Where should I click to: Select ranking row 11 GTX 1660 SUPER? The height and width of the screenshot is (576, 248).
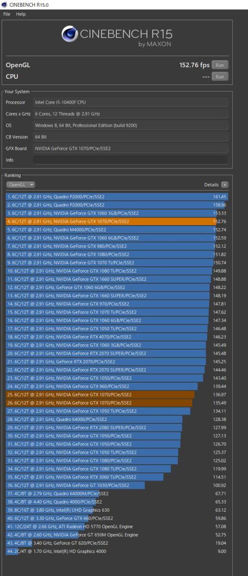(x=117, y=279)
